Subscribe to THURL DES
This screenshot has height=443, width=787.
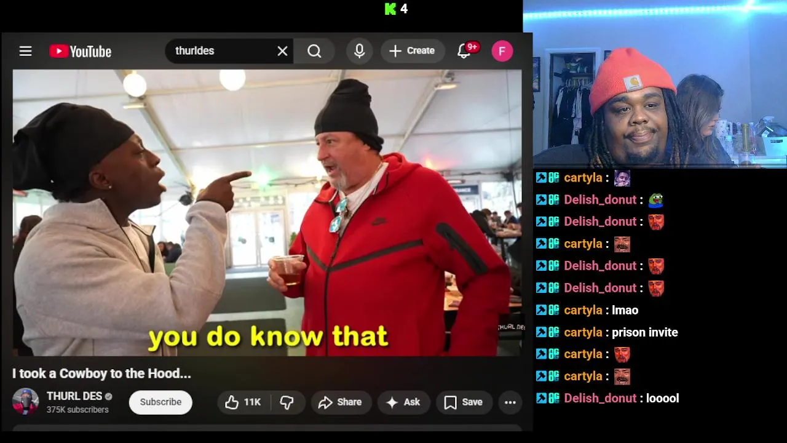(160, 402)
